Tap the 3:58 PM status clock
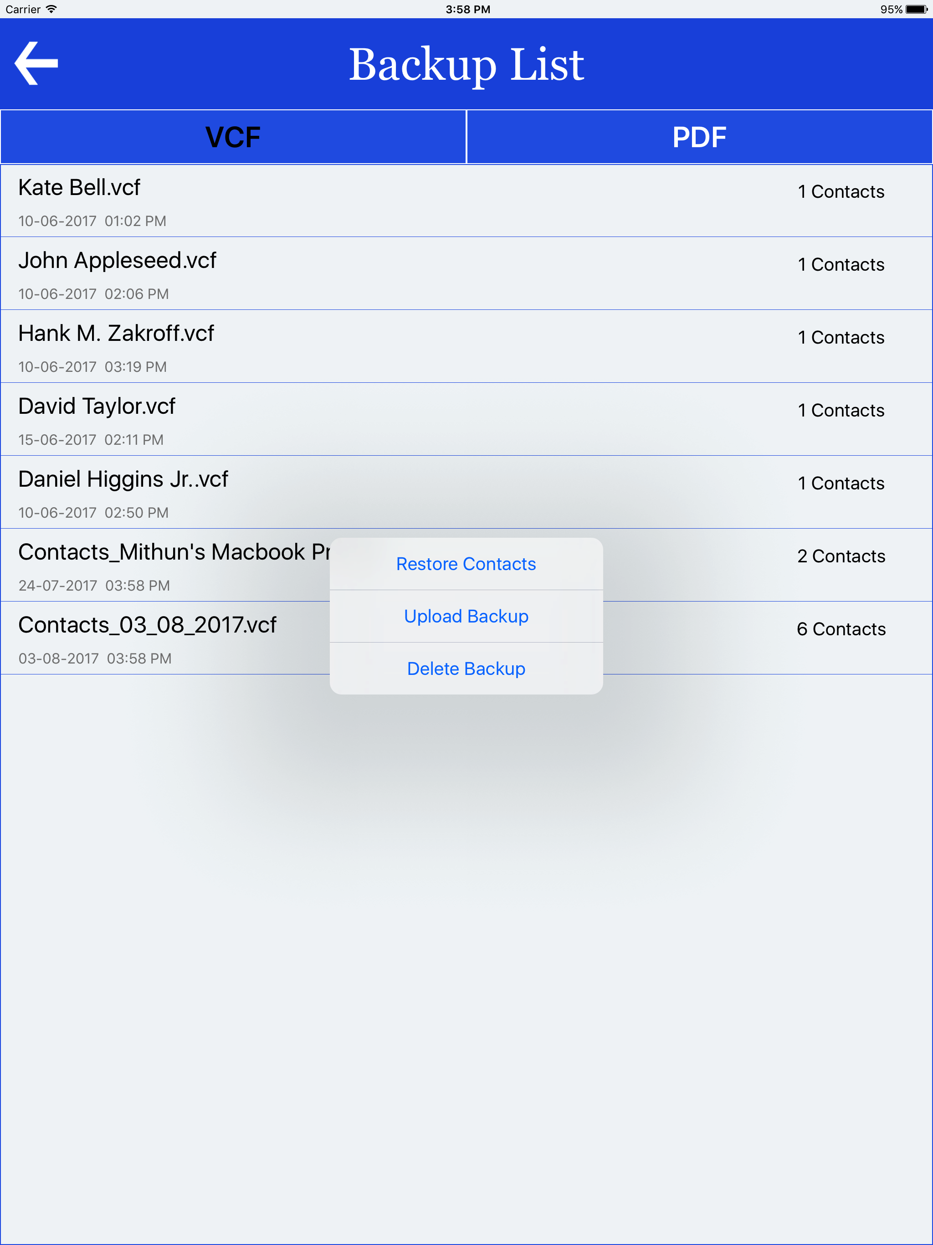This screenshot has height=1245, width=933. pyautogui.click(x=467, y=10)
